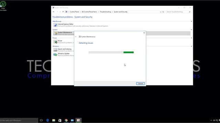The height and width of the screenshot is (123, 220).
Task: Click the Windows Update troubleshooter icon
Action: (x=55, y=54)
